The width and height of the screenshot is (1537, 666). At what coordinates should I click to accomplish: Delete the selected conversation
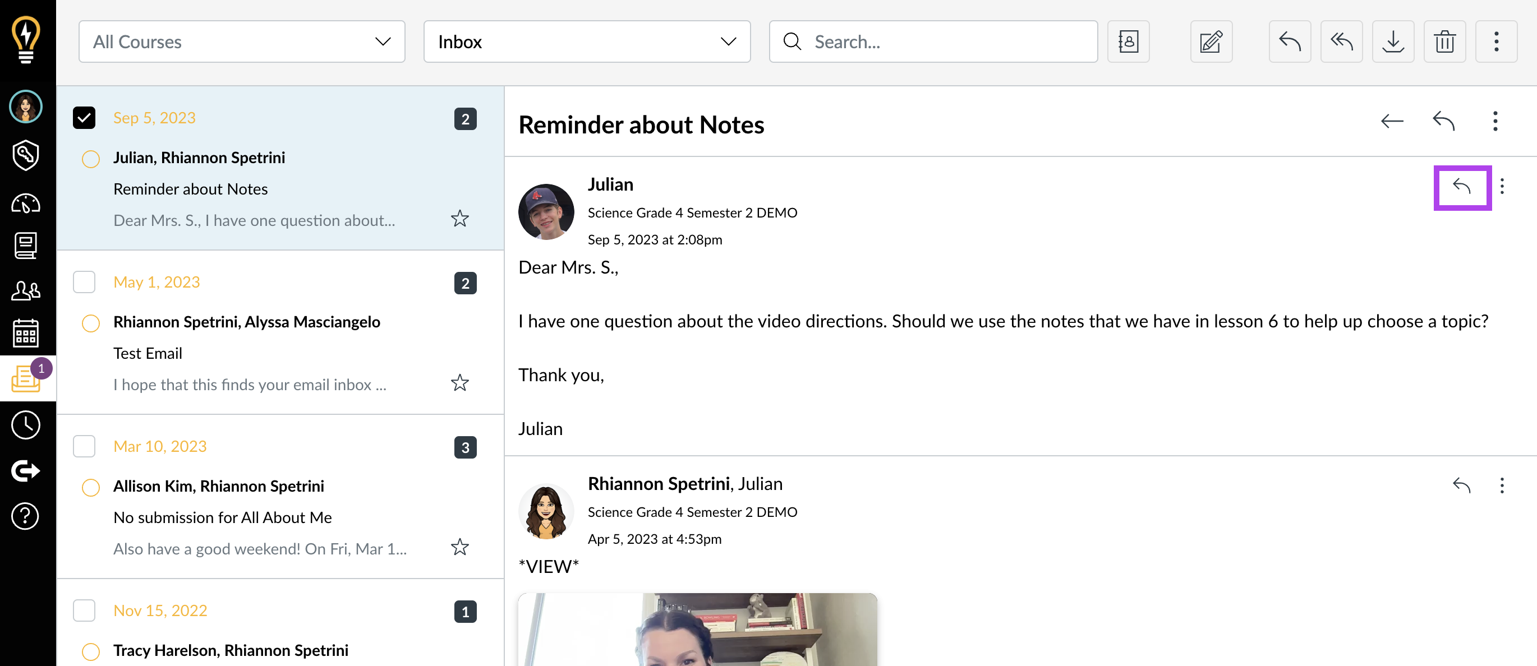click(1444, 41)
